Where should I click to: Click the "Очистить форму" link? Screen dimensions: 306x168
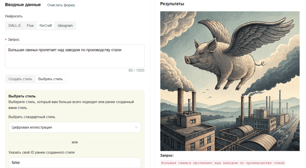pyautogui.click(x=61, y=5)
